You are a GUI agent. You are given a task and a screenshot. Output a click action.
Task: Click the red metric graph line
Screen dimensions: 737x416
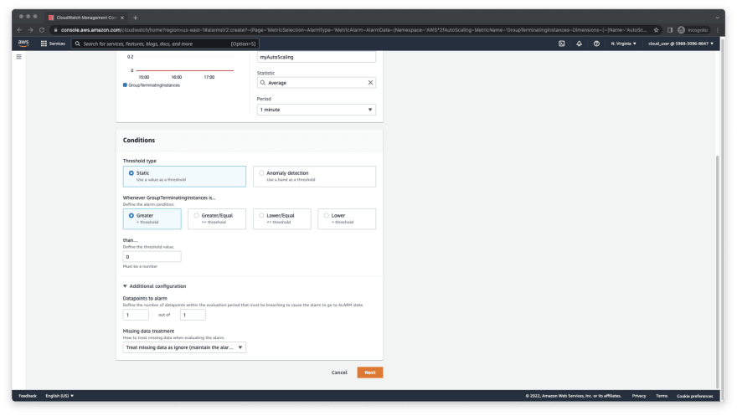185,70
